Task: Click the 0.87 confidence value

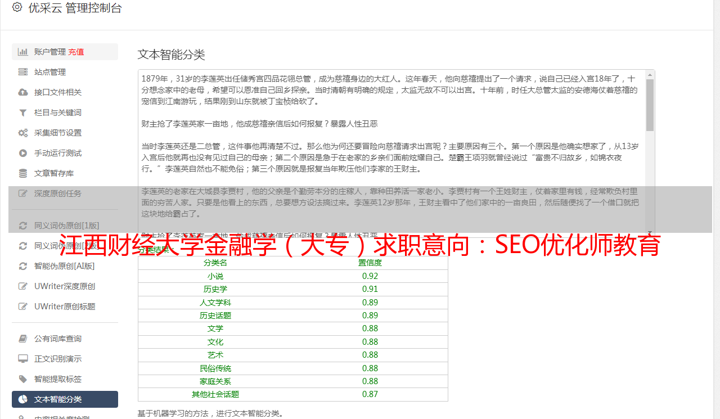Action: [370, 394]
